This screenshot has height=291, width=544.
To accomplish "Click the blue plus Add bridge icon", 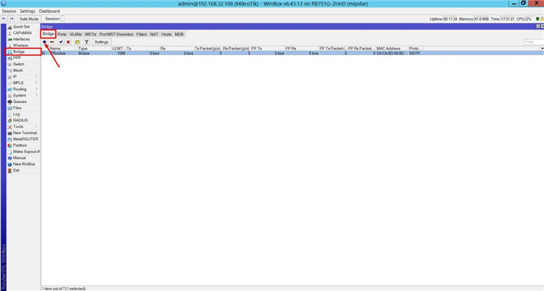I will (44, 42).
